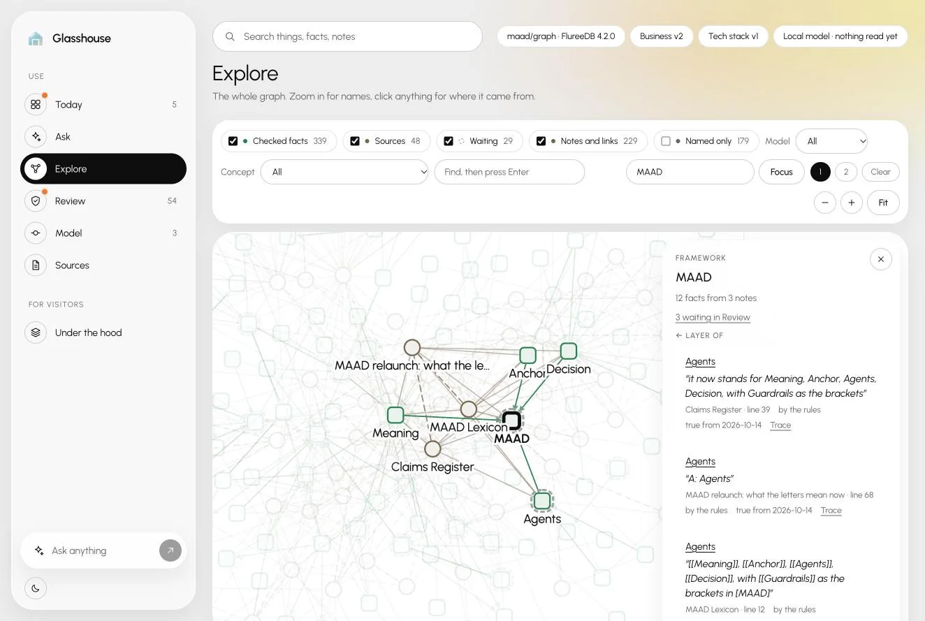Select focus depth 1

point(820,172)
